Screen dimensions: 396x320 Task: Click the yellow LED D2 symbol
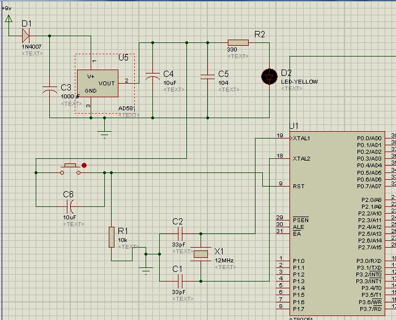tap(269, 76)
